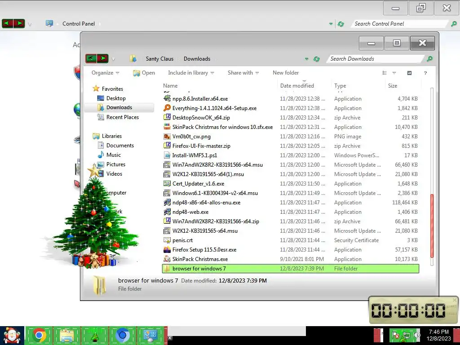Open Include in library dropdown
The width and height of the screenshot is (460, 345).
click(191, 73)
